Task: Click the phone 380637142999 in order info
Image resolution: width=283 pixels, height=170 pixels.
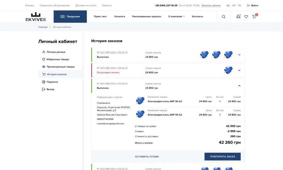Action: click(x=105, y=119)
